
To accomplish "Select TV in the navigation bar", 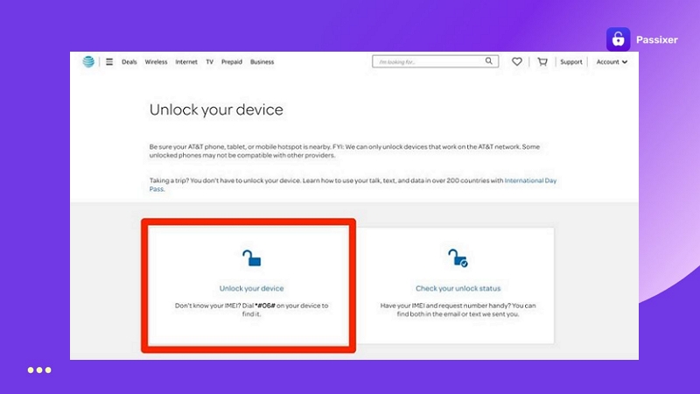I will tap(209, 62).
